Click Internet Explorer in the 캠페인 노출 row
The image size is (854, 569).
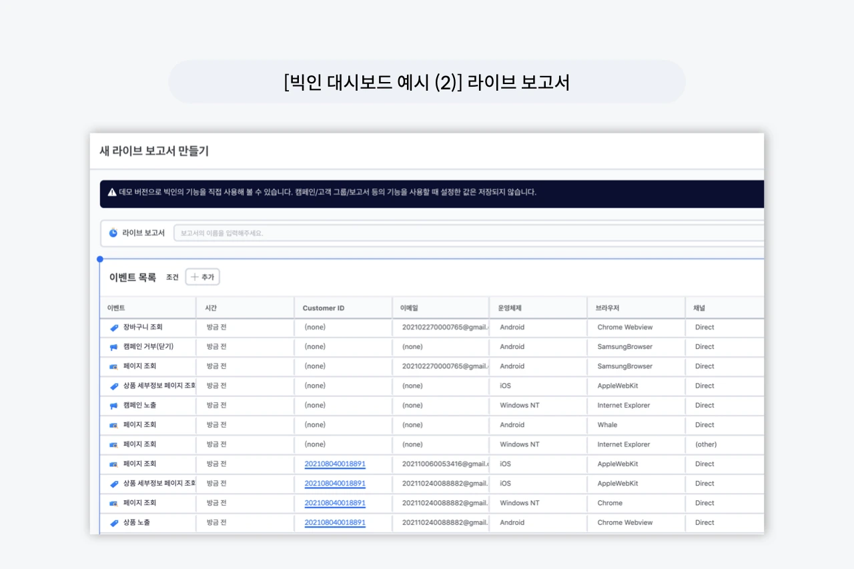[624, 406]
